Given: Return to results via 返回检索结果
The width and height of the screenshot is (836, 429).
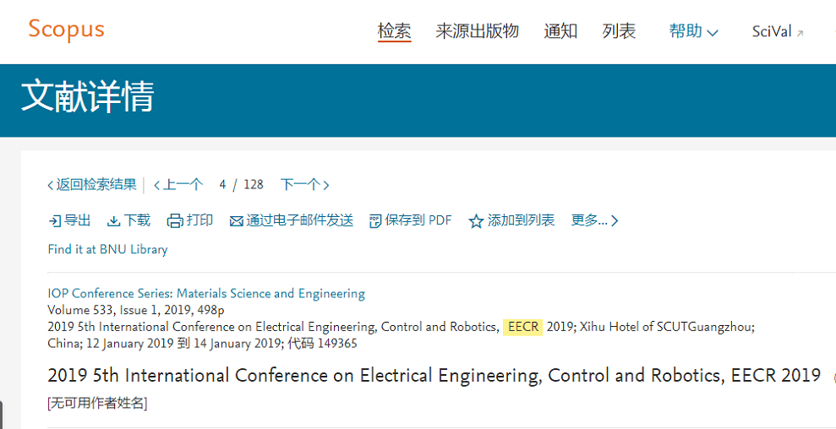Looking at the screenshot, I should coord(91,185).
